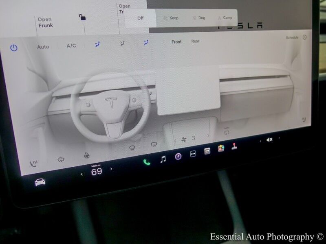Select the steering wheel heater icon
Screen dimensions: 326x244
point(86,155)
